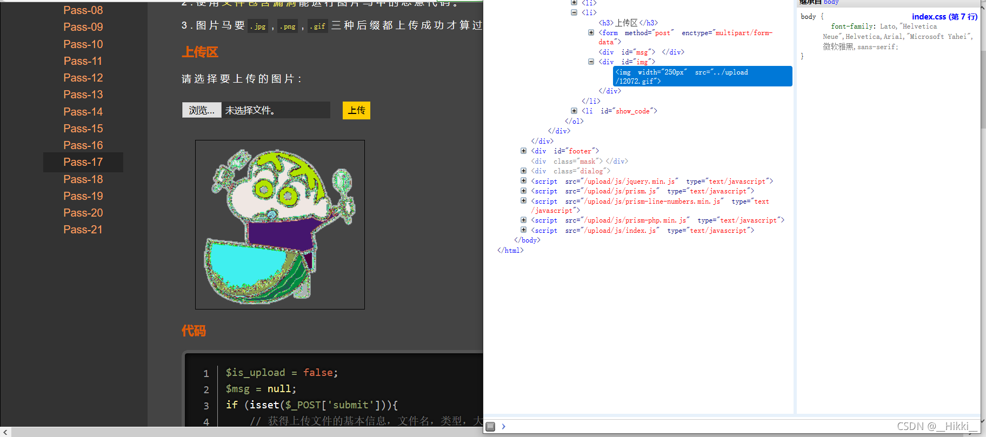The width and height of the screenshot is (986, 437).
Task: Click the 浏览... file browse button
Action: [202, 110]
